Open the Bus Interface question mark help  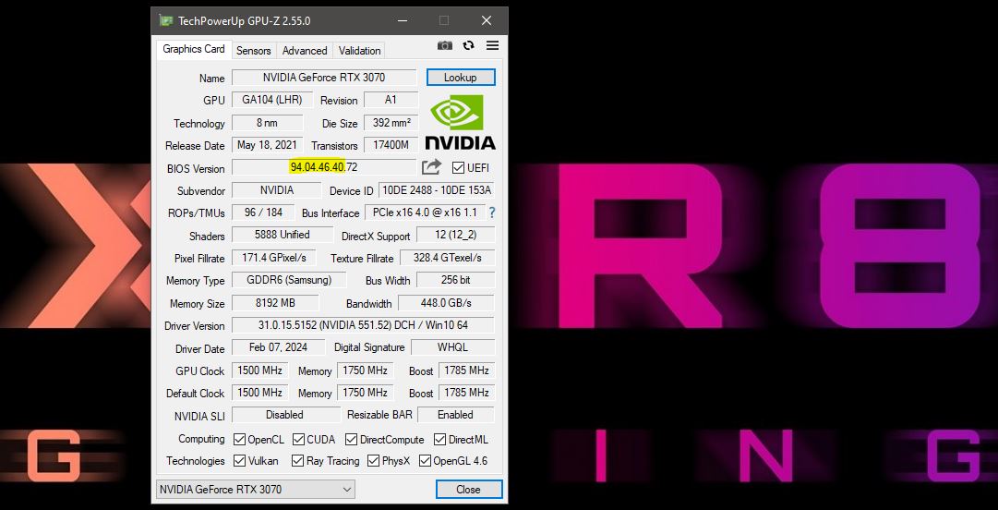(x=492, y=212)
